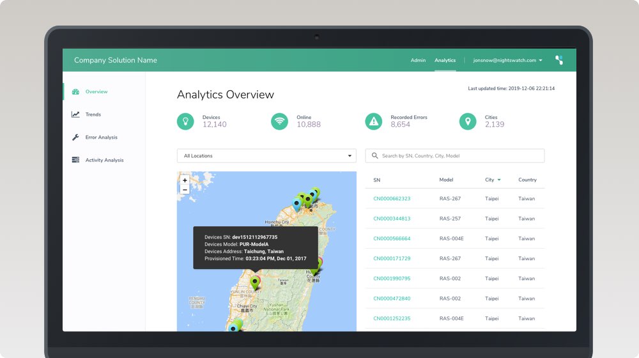Click the Devices lightbulb icon

click(186, 121)
